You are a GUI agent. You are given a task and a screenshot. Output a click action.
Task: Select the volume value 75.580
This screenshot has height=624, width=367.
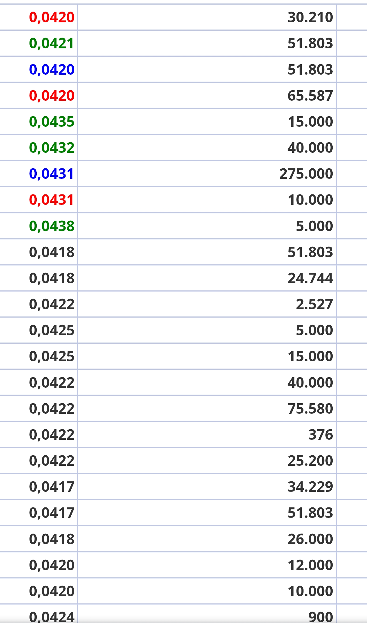(x=310, y=409)
